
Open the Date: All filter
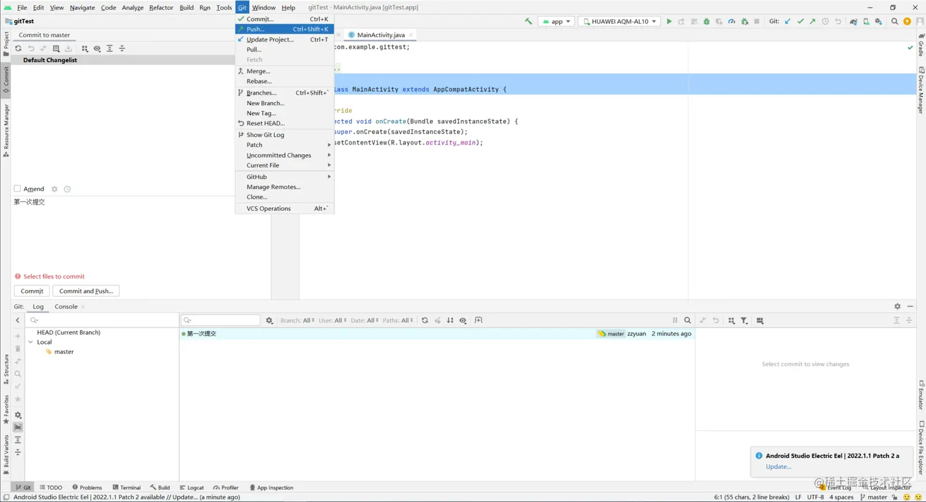(x=364, y=320)
